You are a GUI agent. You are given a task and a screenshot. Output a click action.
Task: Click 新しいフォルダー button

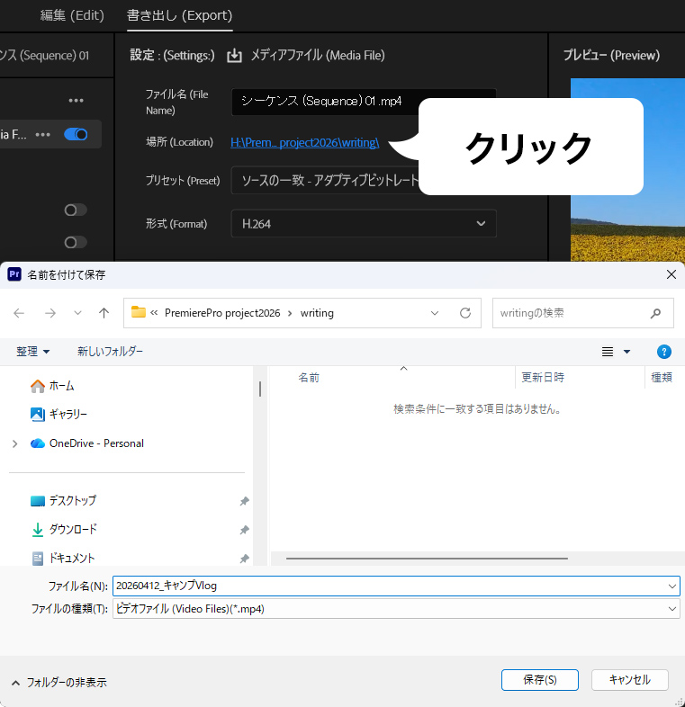(x=110, y=351)
